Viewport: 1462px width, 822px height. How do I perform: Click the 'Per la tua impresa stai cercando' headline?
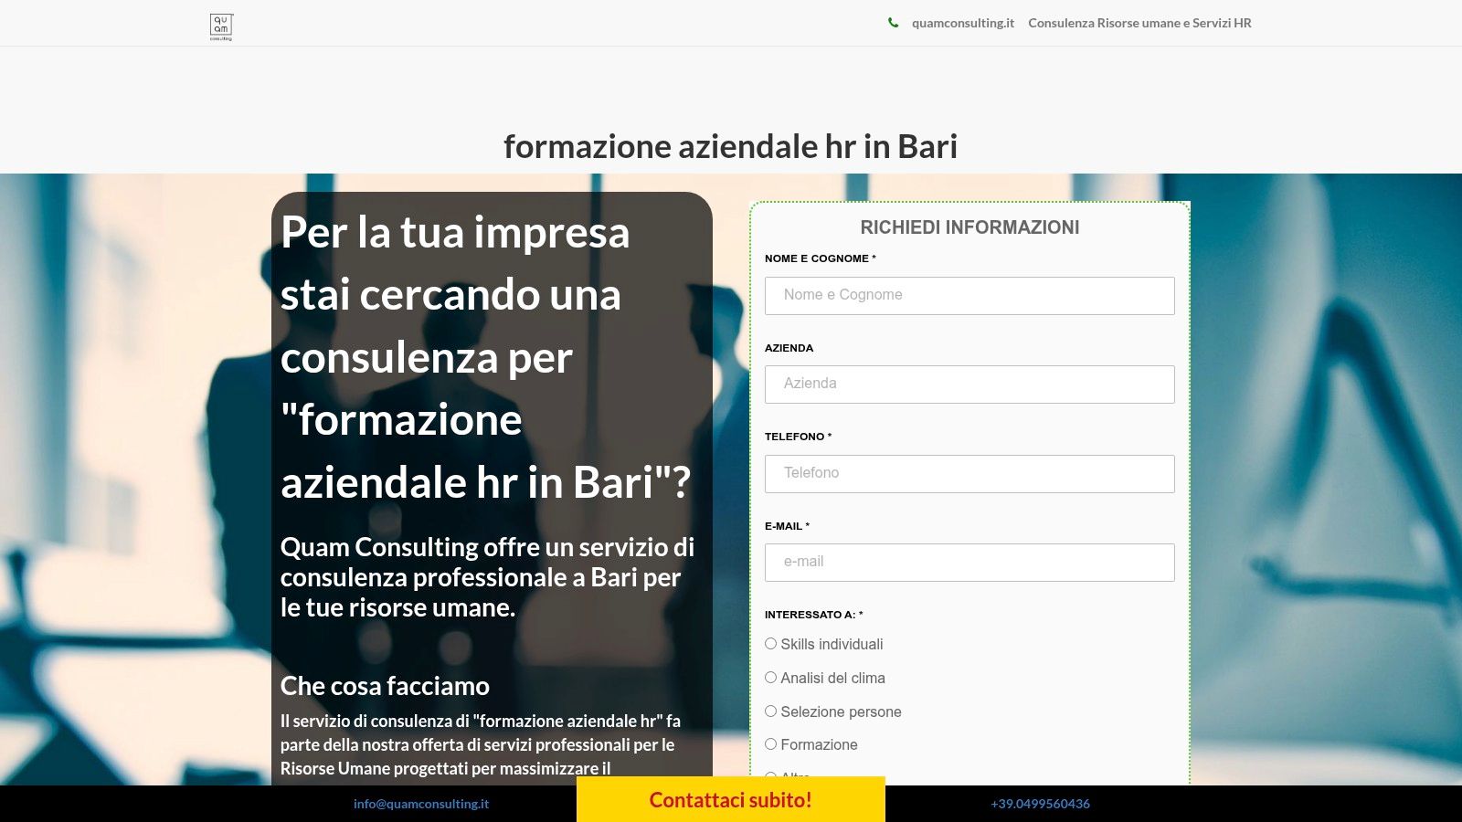485,357
